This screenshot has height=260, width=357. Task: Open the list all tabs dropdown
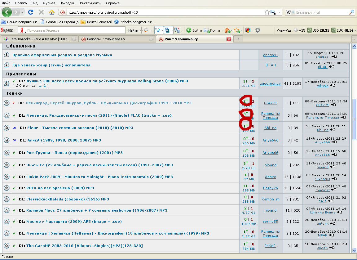(355, 39)
